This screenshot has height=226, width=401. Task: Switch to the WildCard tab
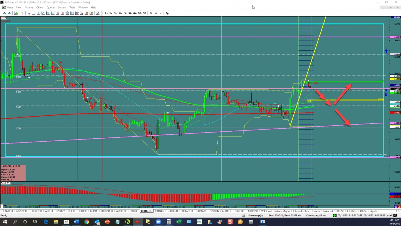click(x=266, y=211)
